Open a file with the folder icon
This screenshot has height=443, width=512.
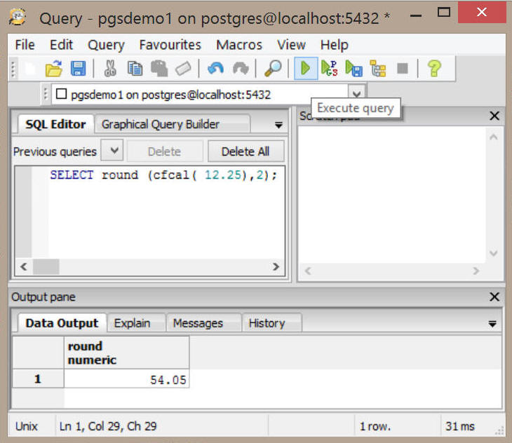pyautogui.click(x=54, y=69)
